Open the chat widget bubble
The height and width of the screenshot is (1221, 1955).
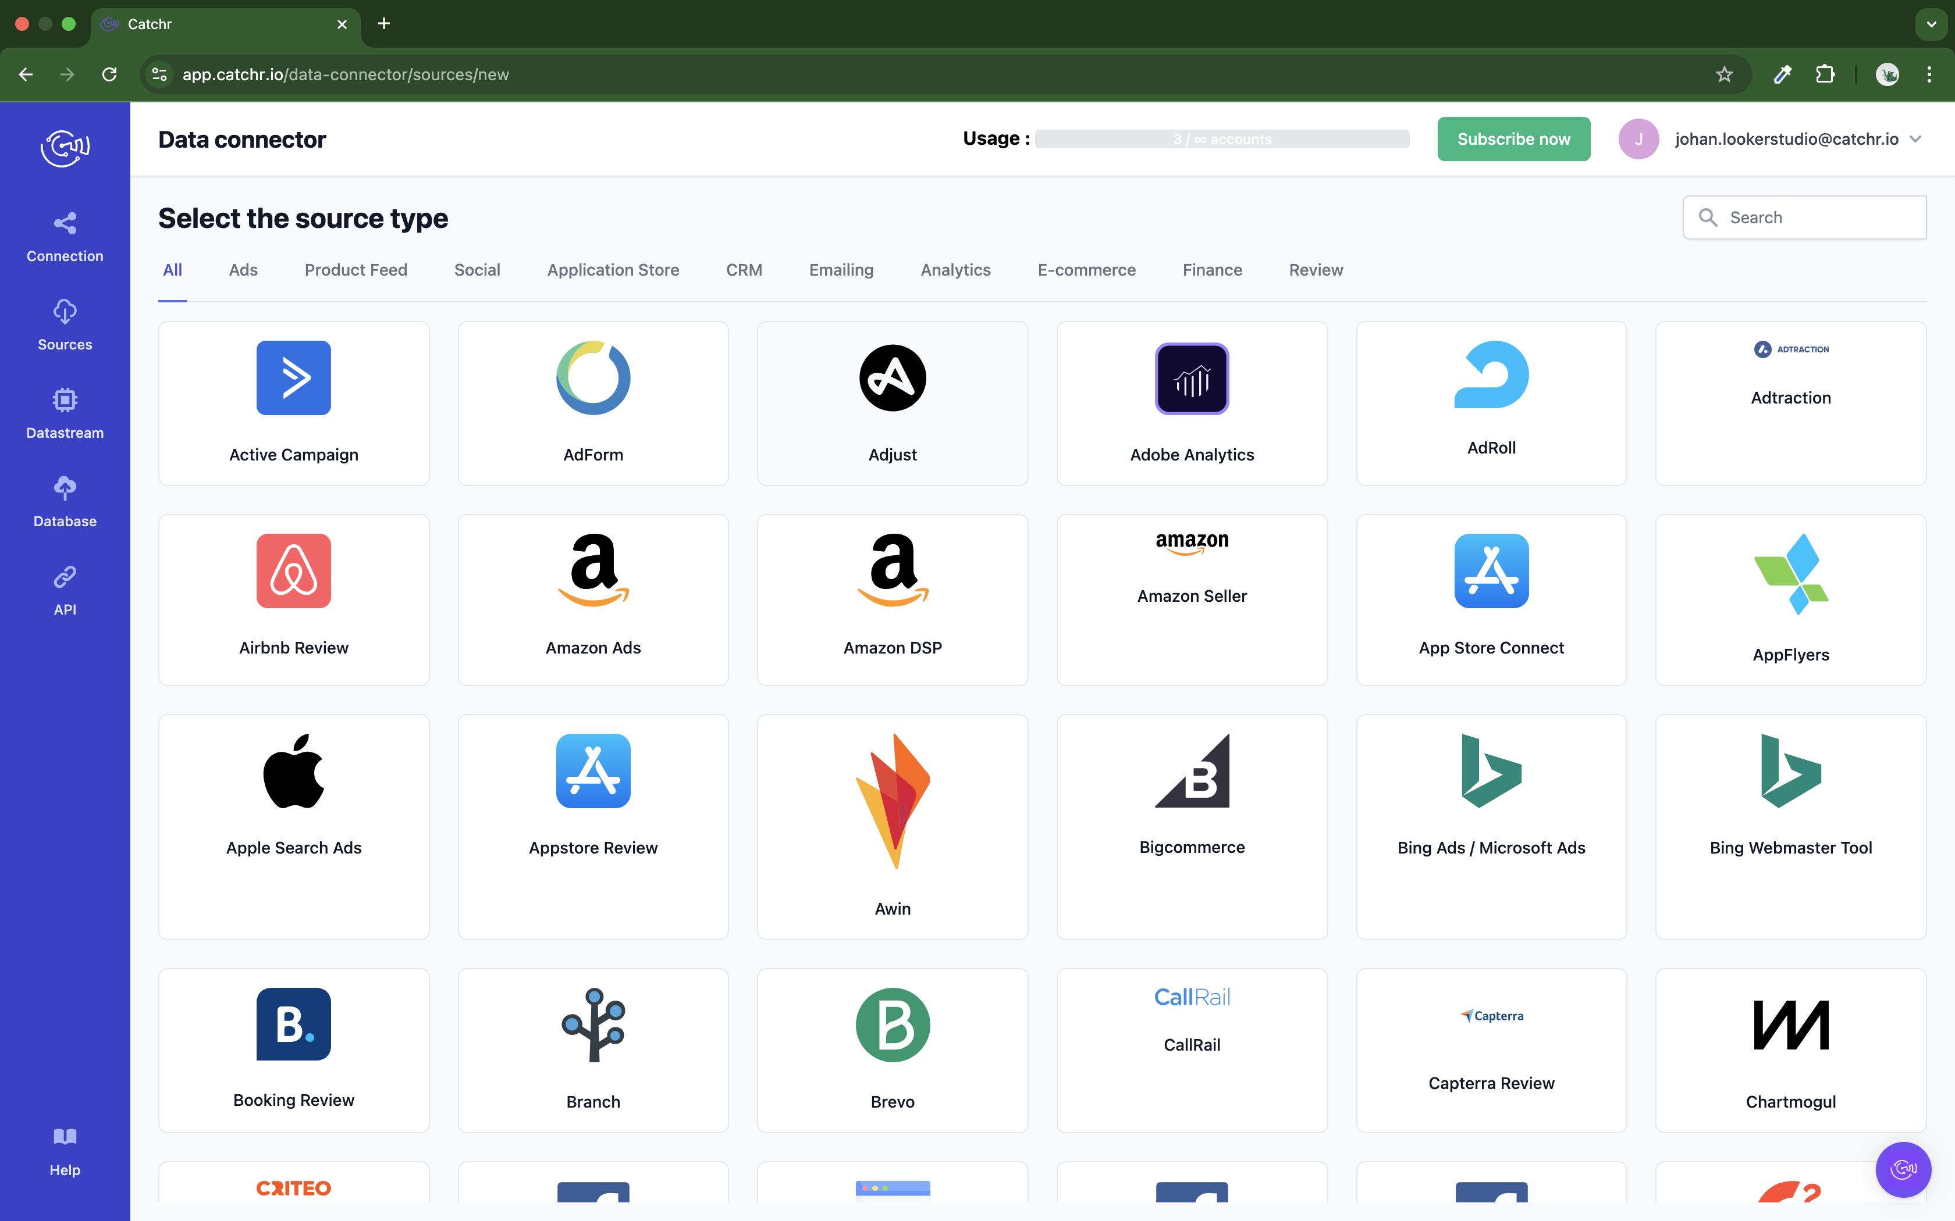coord(1903,1169)
